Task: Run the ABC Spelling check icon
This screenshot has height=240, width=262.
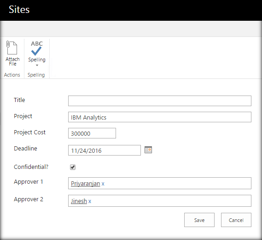Action: coord(37,48)
